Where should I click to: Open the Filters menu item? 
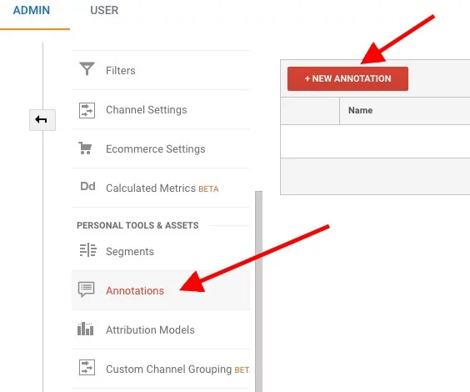(x=121, y=71)
